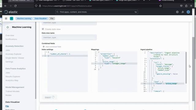Collapse the price_range block in Mappings
Image resolution: width=196 pixels, height=110 pixels.
[x=97, y=62]
